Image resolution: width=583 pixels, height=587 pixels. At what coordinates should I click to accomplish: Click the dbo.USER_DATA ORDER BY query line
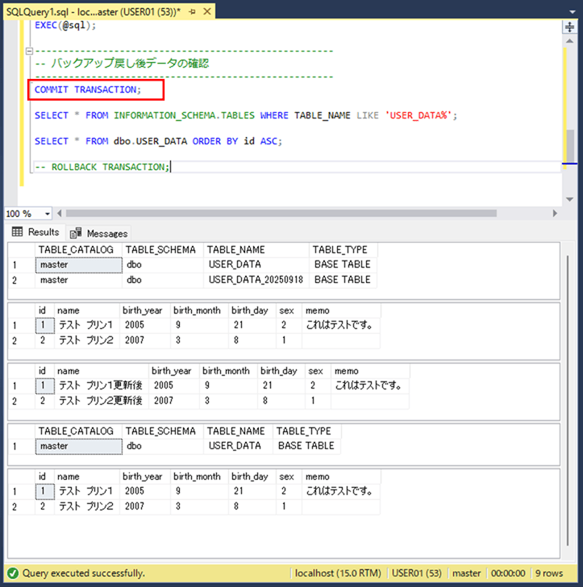(x=158, y=141)
